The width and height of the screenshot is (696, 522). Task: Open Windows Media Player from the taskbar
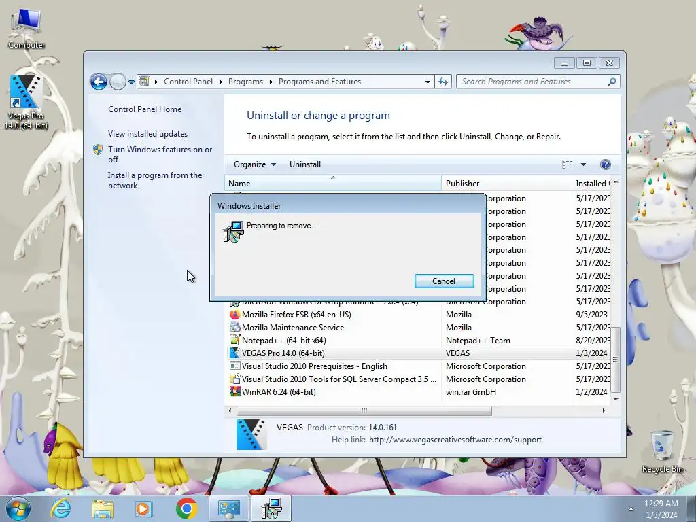(x=144, y=508)
